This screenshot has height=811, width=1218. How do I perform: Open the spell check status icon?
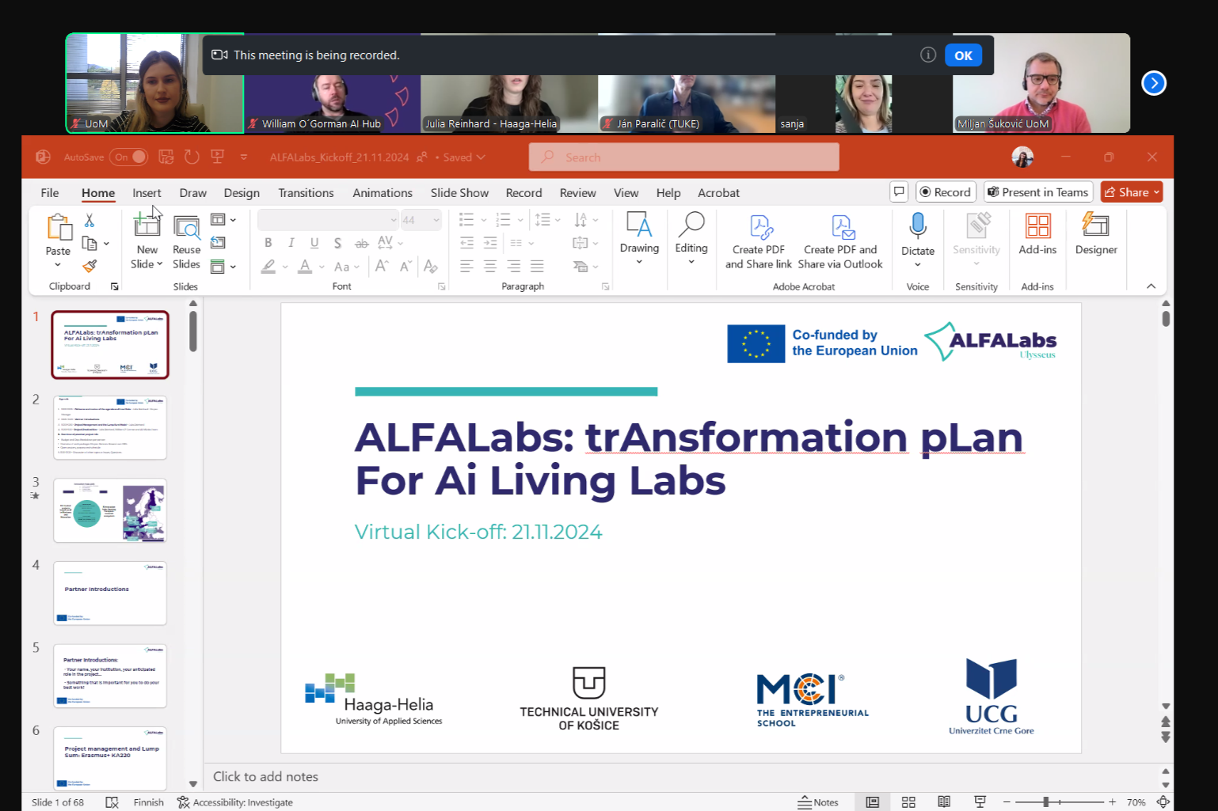(112, 802)
